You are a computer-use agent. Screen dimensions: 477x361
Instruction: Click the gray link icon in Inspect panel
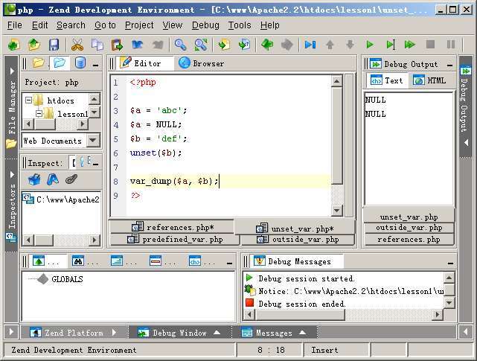[71, 179]
